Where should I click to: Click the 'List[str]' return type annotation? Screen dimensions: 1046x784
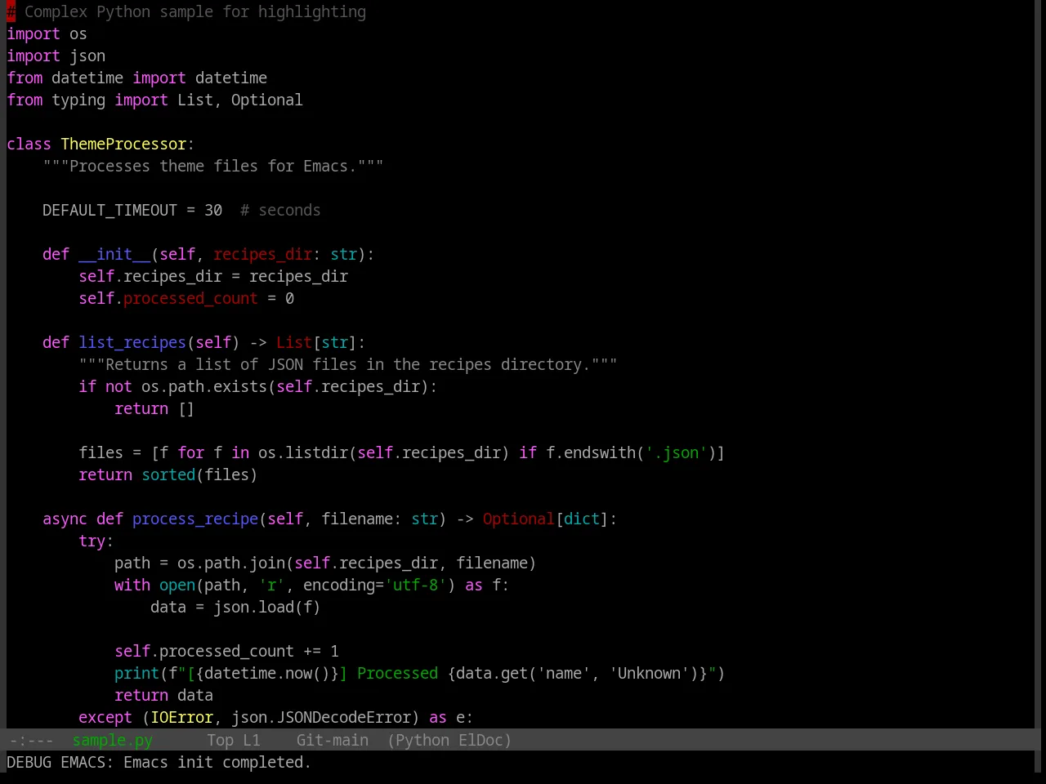click(x=316, y=342)
